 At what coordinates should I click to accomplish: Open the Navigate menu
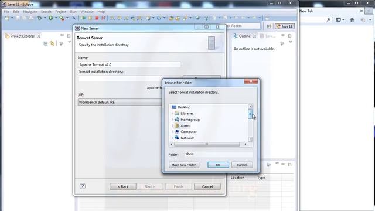point(30,12)
